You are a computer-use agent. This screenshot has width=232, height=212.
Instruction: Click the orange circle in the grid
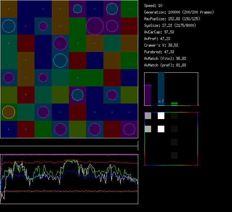(9, 112)
